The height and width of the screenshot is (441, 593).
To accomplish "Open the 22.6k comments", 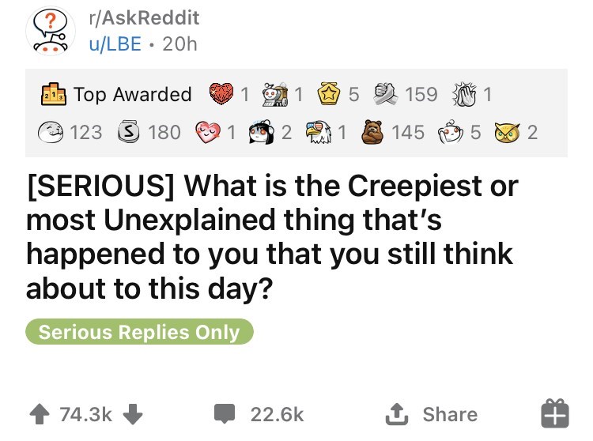I will coord(261,414).
